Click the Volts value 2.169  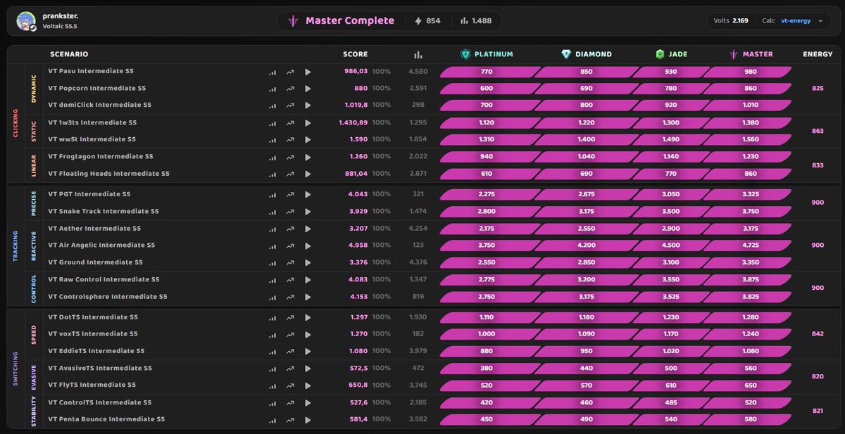tap(740, 21)
